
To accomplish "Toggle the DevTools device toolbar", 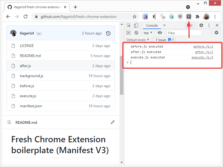I will pyautogui.click(x=136, y=25).
